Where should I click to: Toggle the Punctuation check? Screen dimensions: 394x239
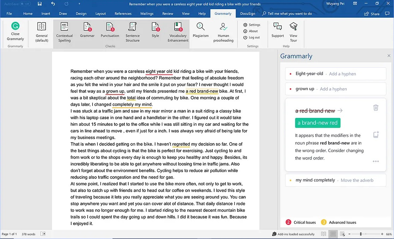(x=110, y=30)
